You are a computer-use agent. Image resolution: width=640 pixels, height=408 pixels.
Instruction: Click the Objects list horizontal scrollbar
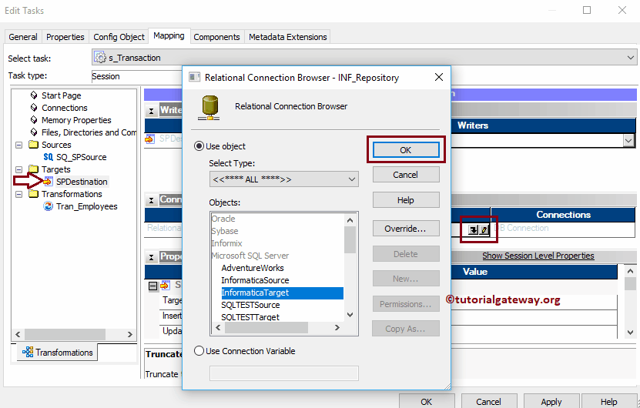pos(277,328)
